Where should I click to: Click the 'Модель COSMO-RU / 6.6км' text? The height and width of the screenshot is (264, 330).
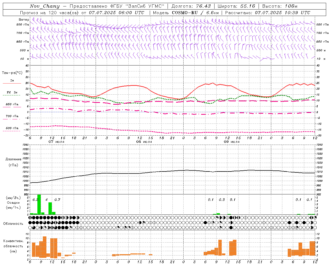[x=186, y=13]
